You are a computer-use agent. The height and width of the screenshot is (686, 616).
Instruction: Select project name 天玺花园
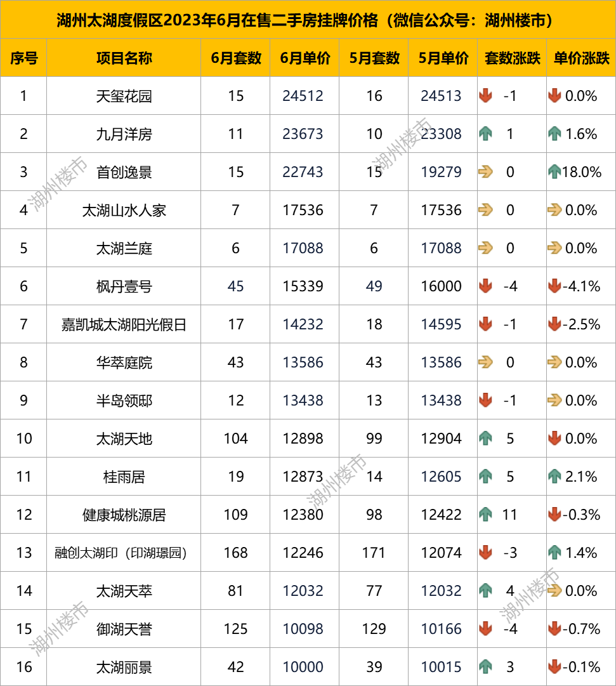124,96
